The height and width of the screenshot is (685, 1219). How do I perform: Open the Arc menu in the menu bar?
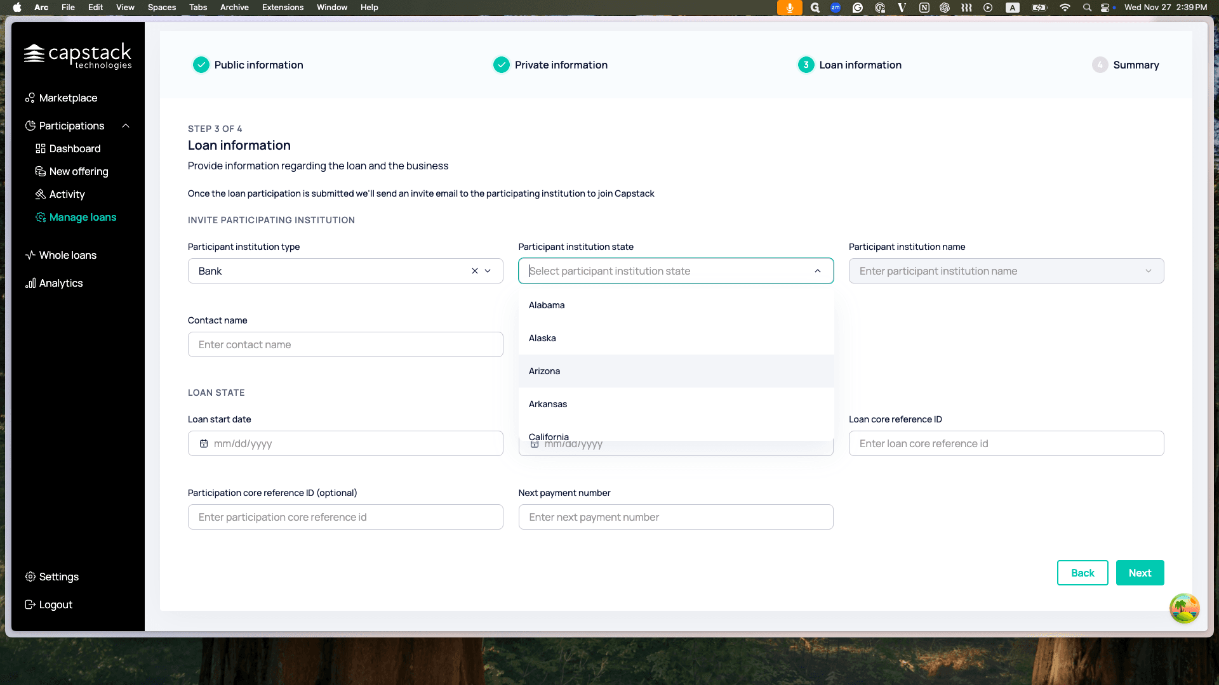coord(41,8)
